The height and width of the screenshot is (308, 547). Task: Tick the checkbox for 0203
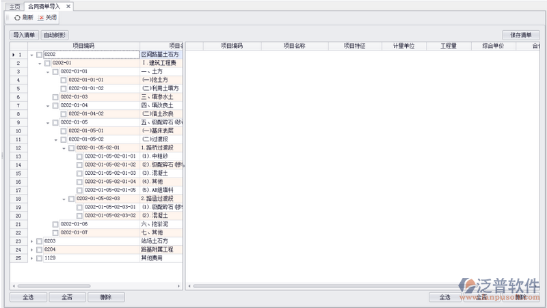[x=40, y=241]
